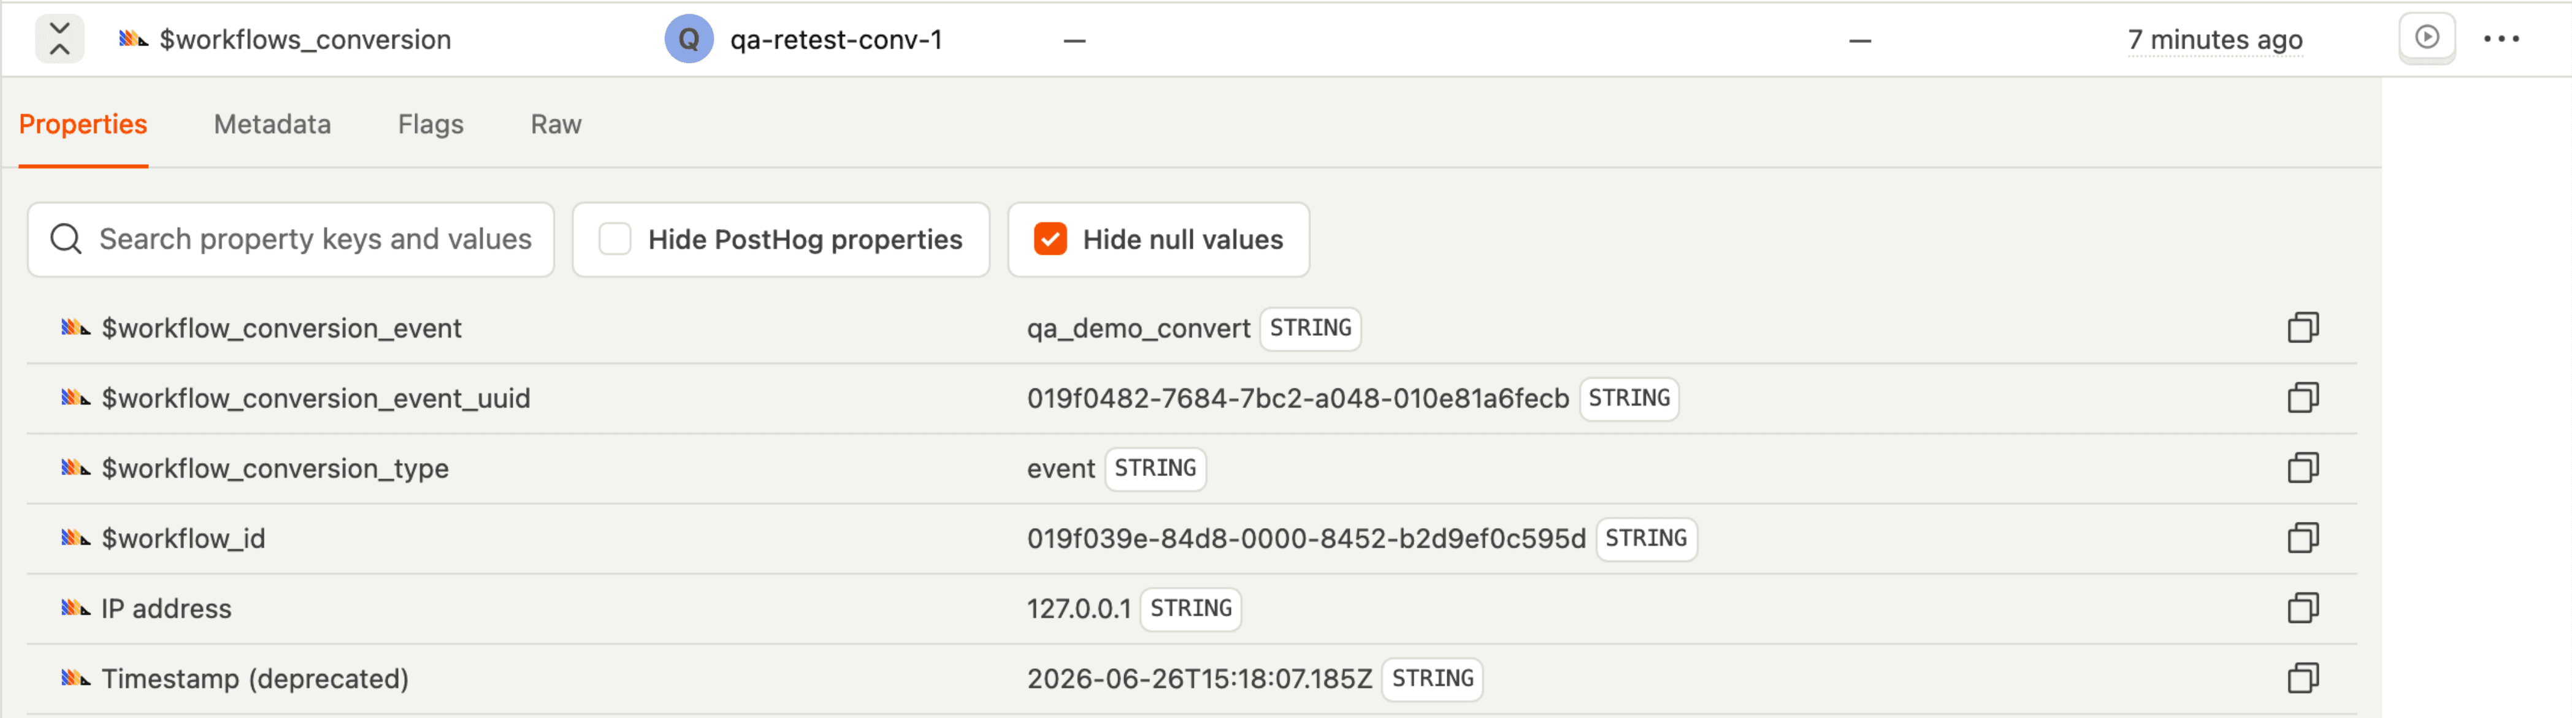The height and width of the screenshot is (718, 2572).
Task: Click STRING type tag on conversion_type row
Action: coord(1155,467)
